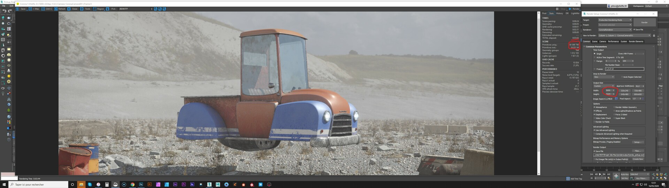Click the Windows Start button

click(5, 185)
